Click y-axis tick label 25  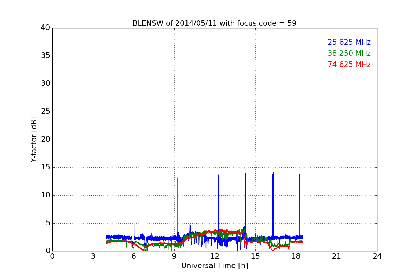tap(45, 112)
